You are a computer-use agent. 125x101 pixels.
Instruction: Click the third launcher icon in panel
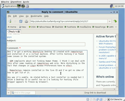pos(27,6)
